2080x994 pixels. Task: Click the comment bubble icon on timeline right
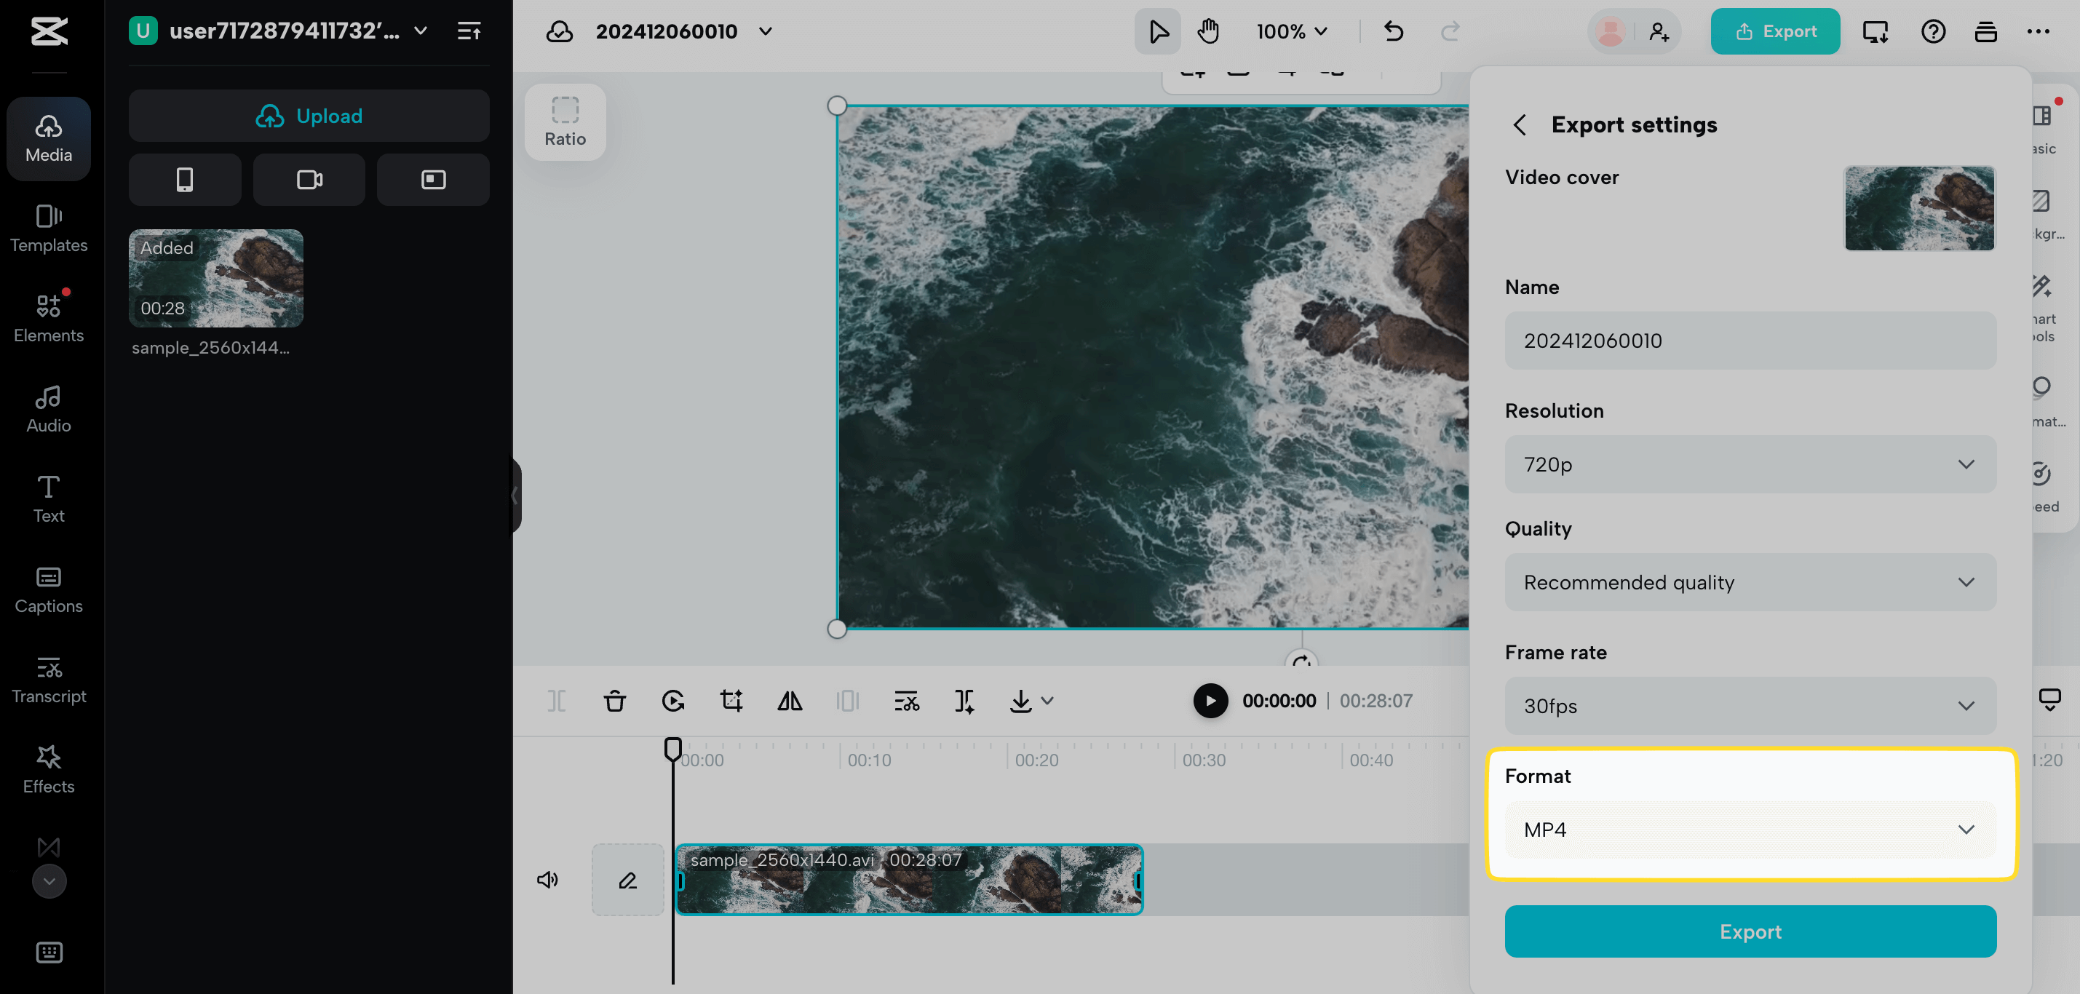point(2049,699)
